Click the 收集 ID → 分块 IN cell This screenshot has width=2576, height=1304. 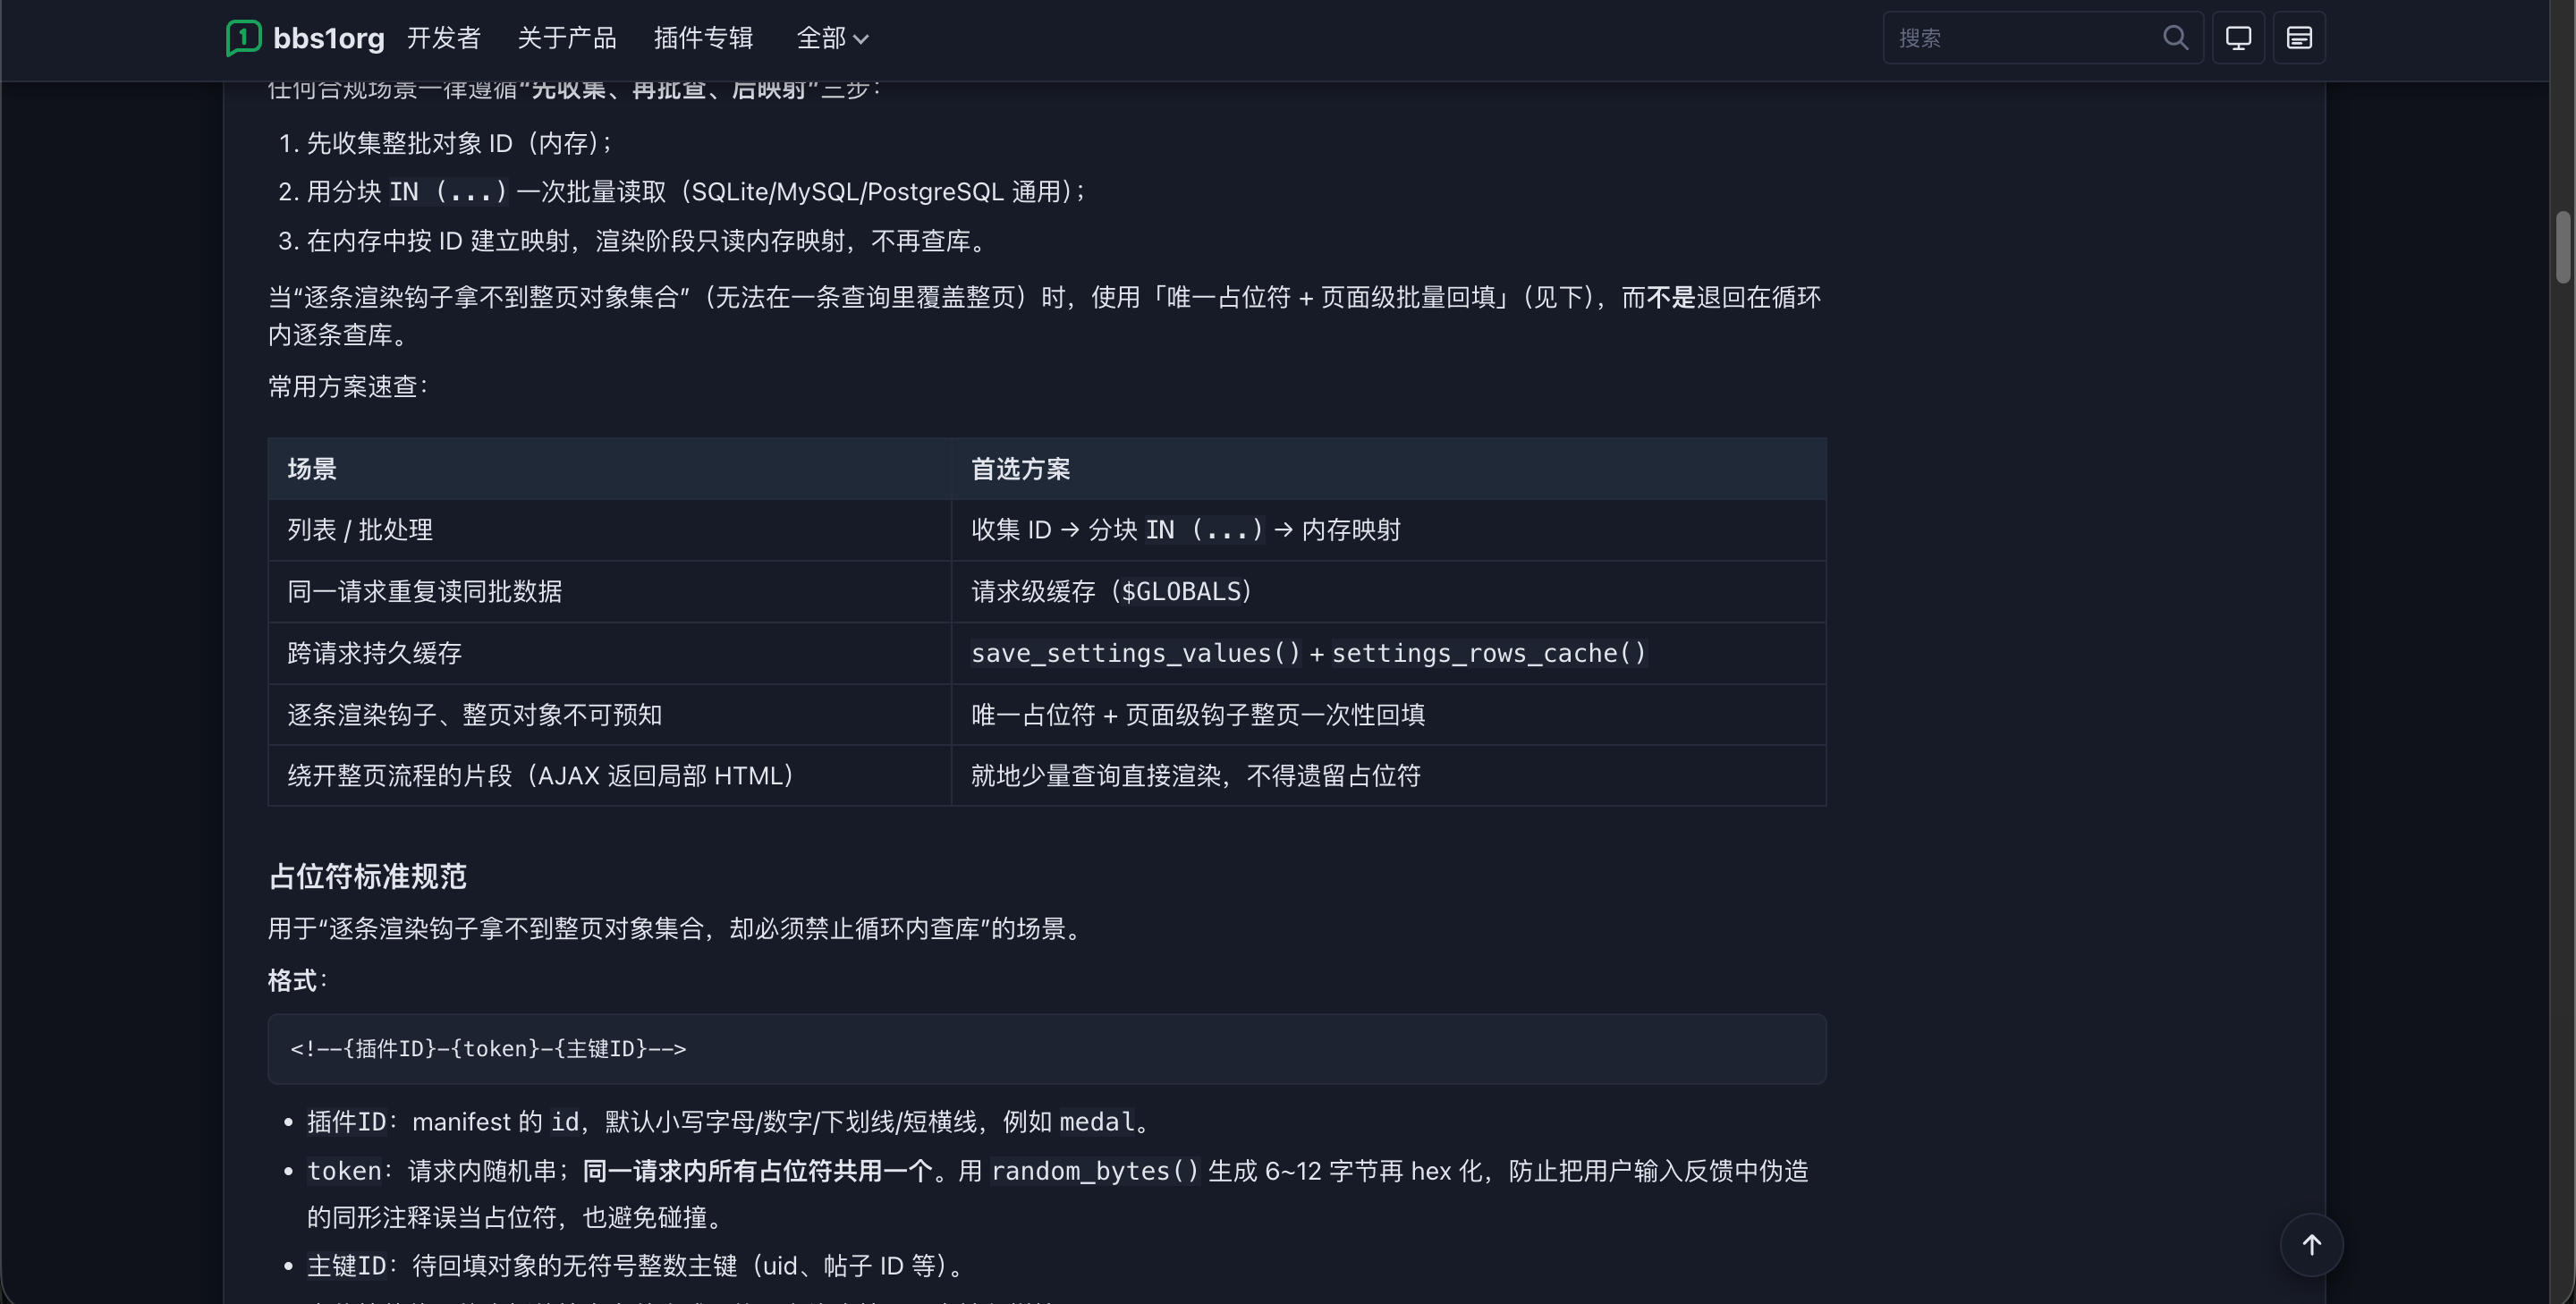pos(1388,530)
